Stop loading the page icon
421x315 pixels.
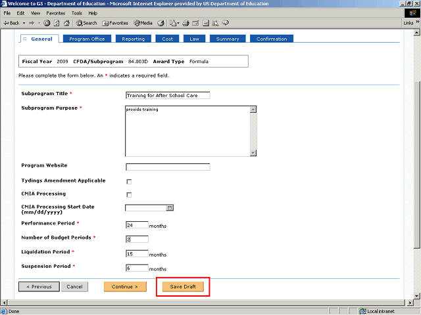pos(47,24)
